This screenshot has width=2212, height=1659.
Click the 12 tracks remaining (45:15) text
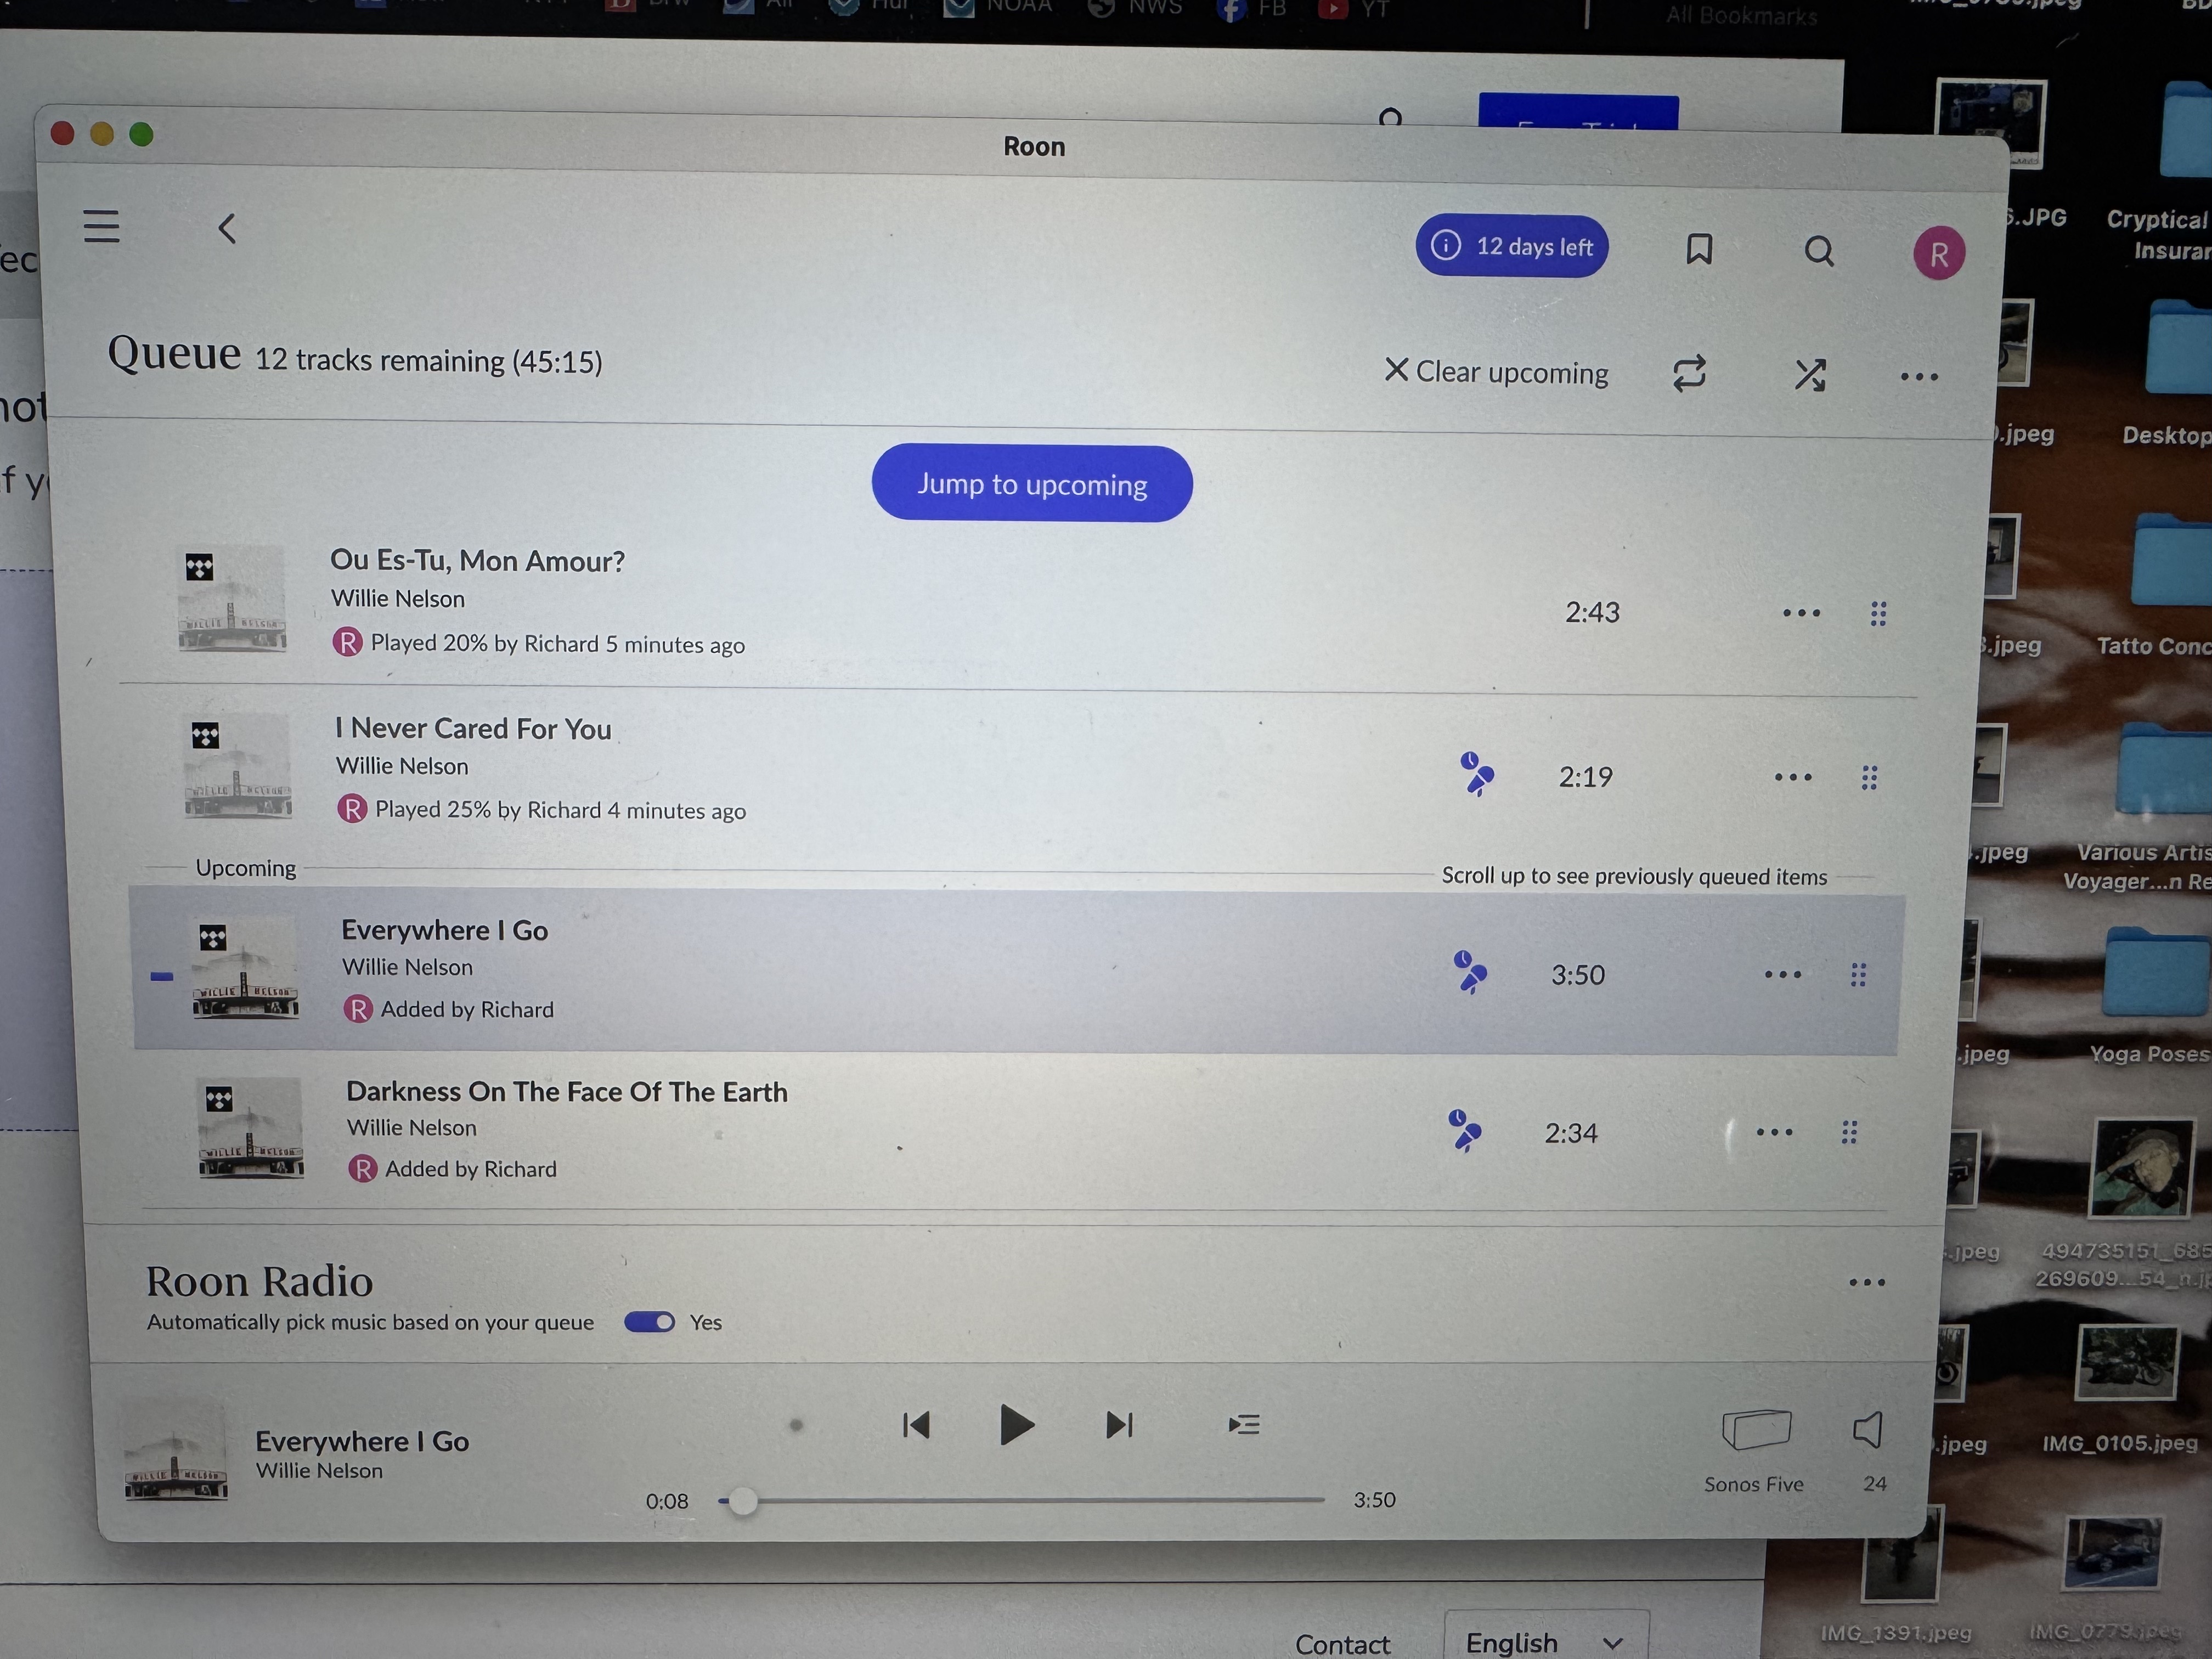pos(428,361)
